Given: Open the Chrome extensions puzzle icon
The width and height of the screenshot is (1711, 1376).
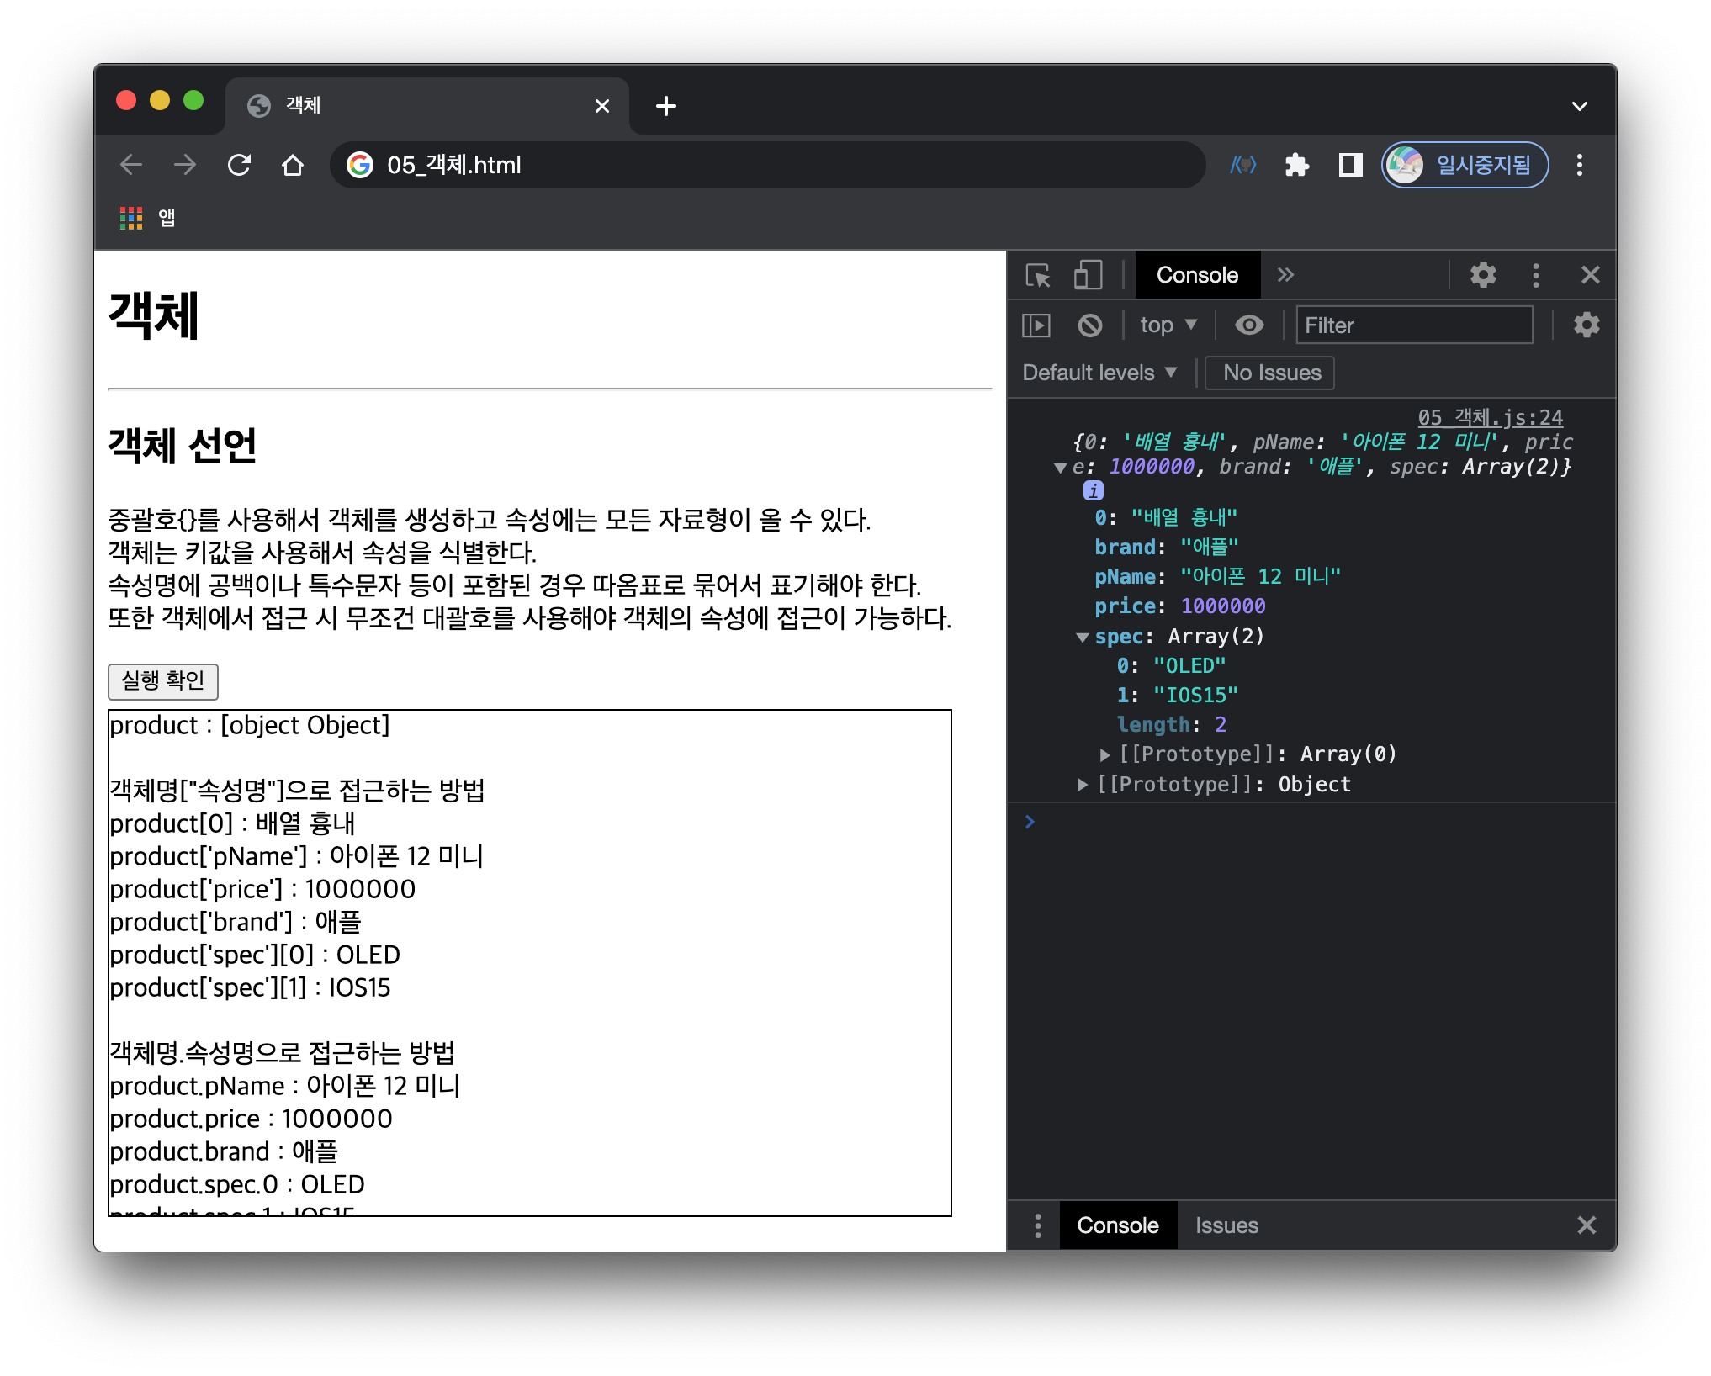Looking at the screenshot, I should (x=1296, y=165).
